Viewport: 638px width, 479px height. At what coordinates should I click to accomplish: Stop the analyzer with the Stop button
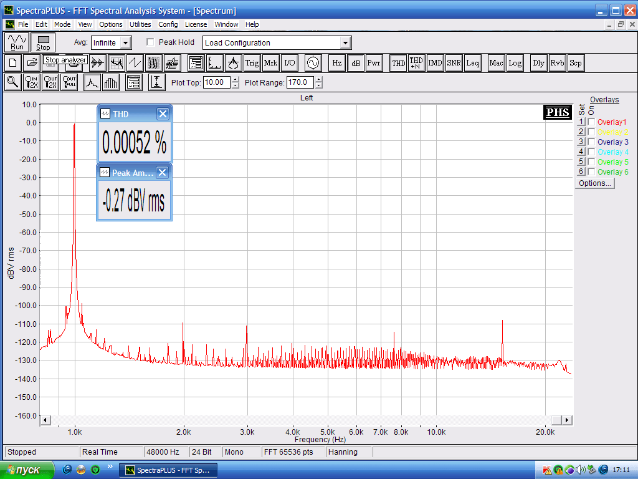[x=43, y=42]
